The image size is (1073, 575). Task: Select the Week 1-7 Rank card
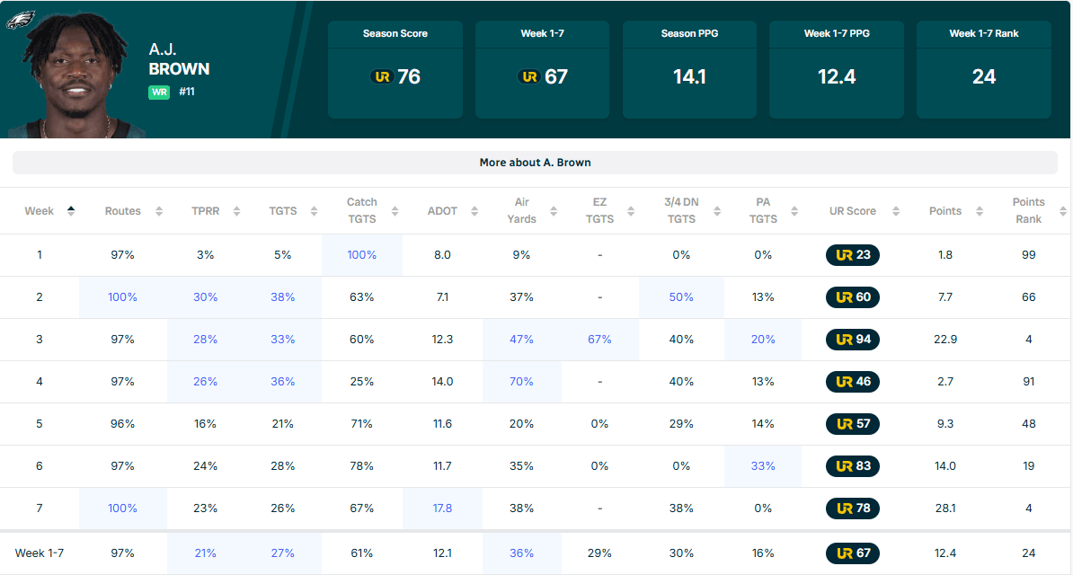983,69
